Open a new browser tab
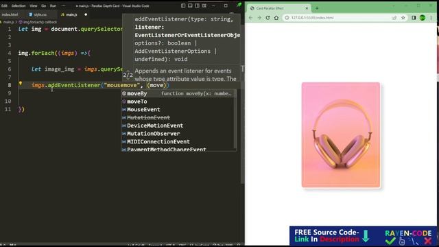This screenshot has width=439, height=247. point(317,8)
